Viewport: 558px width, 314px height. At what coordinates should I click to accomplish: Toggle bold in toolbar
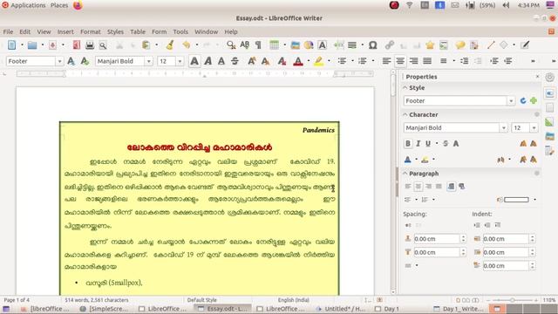194,61
